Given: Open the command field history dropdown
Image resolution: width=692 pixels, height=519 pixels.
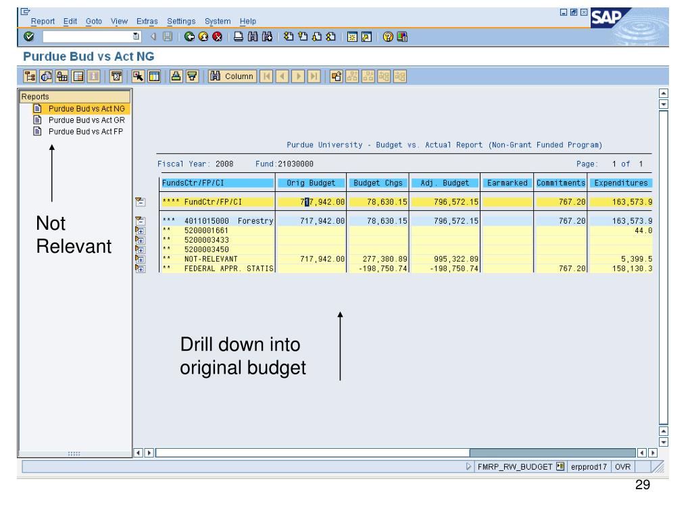Looking at the screenshot, I should [137, 36].
